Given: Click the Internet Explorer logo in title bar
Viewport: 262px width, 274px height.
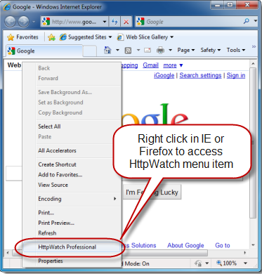Looking at the screenshot, I should click(x=6, y=7).
